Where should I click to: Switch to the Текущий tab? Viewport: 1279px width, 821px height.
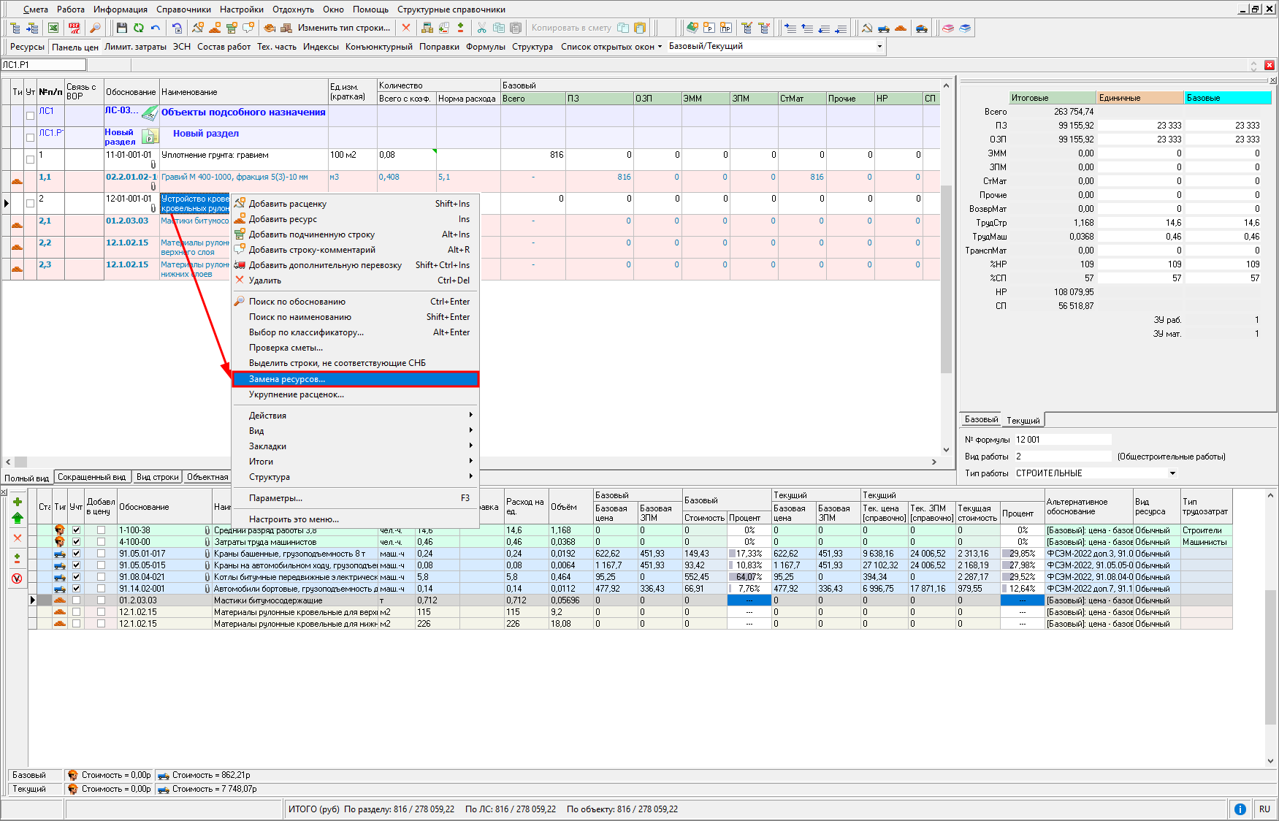(1023, 420)
